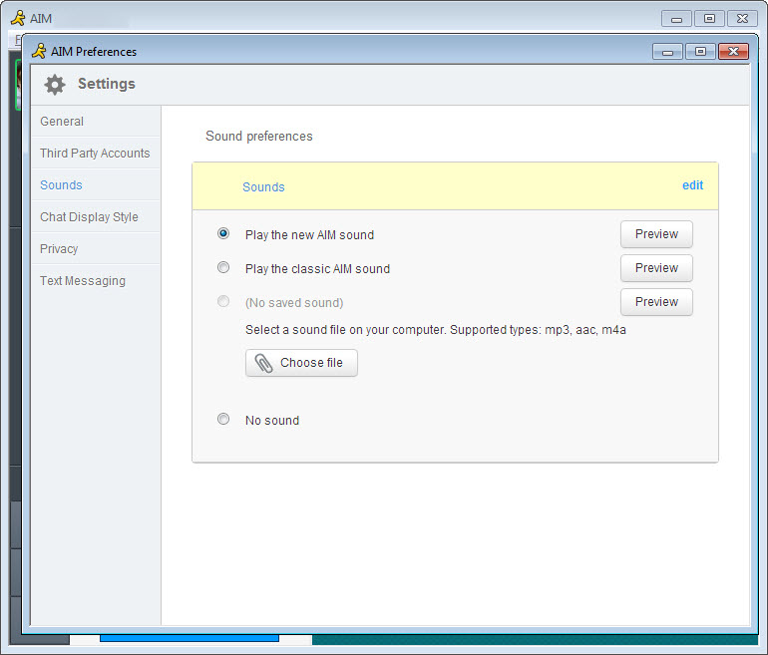Image resolution: width=768 pixels, height=655 pixels.
Task: Preview the saved custom sound
Action: pyautogui.click(x=656, y=301)
